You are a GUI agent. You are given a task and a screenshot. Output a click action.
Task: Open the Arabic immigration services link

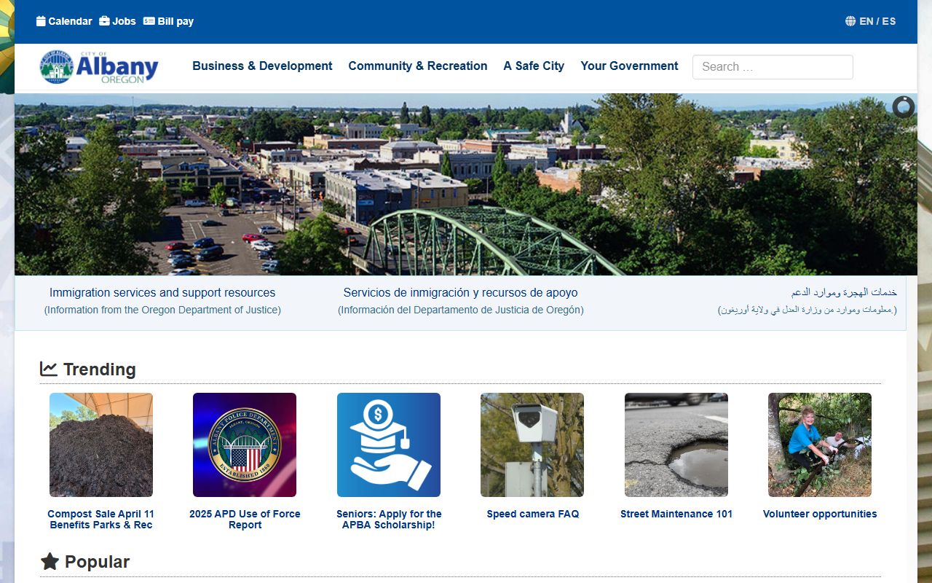click(x=844, y=292)
